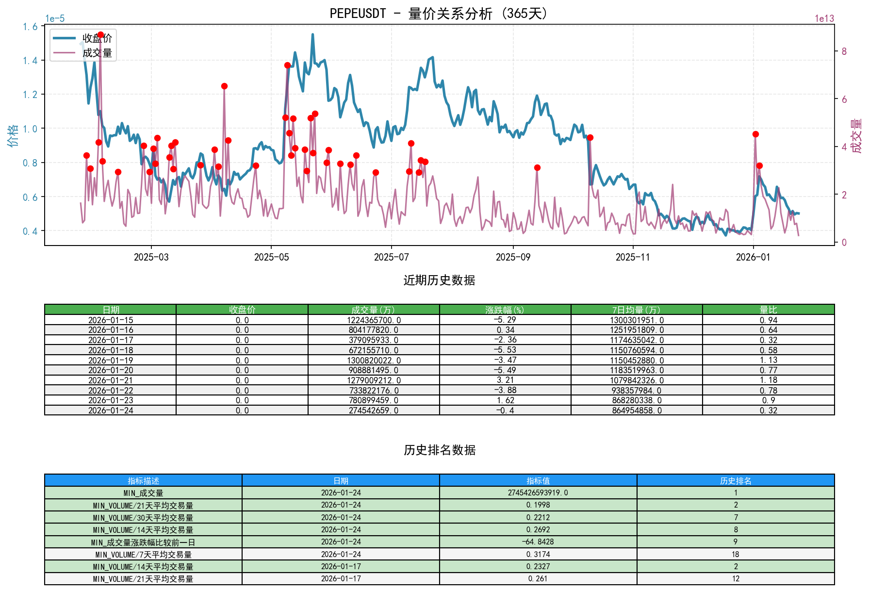
Task: Click the red marker at the chart's highest peak
Action: click(x=100, y=34)
